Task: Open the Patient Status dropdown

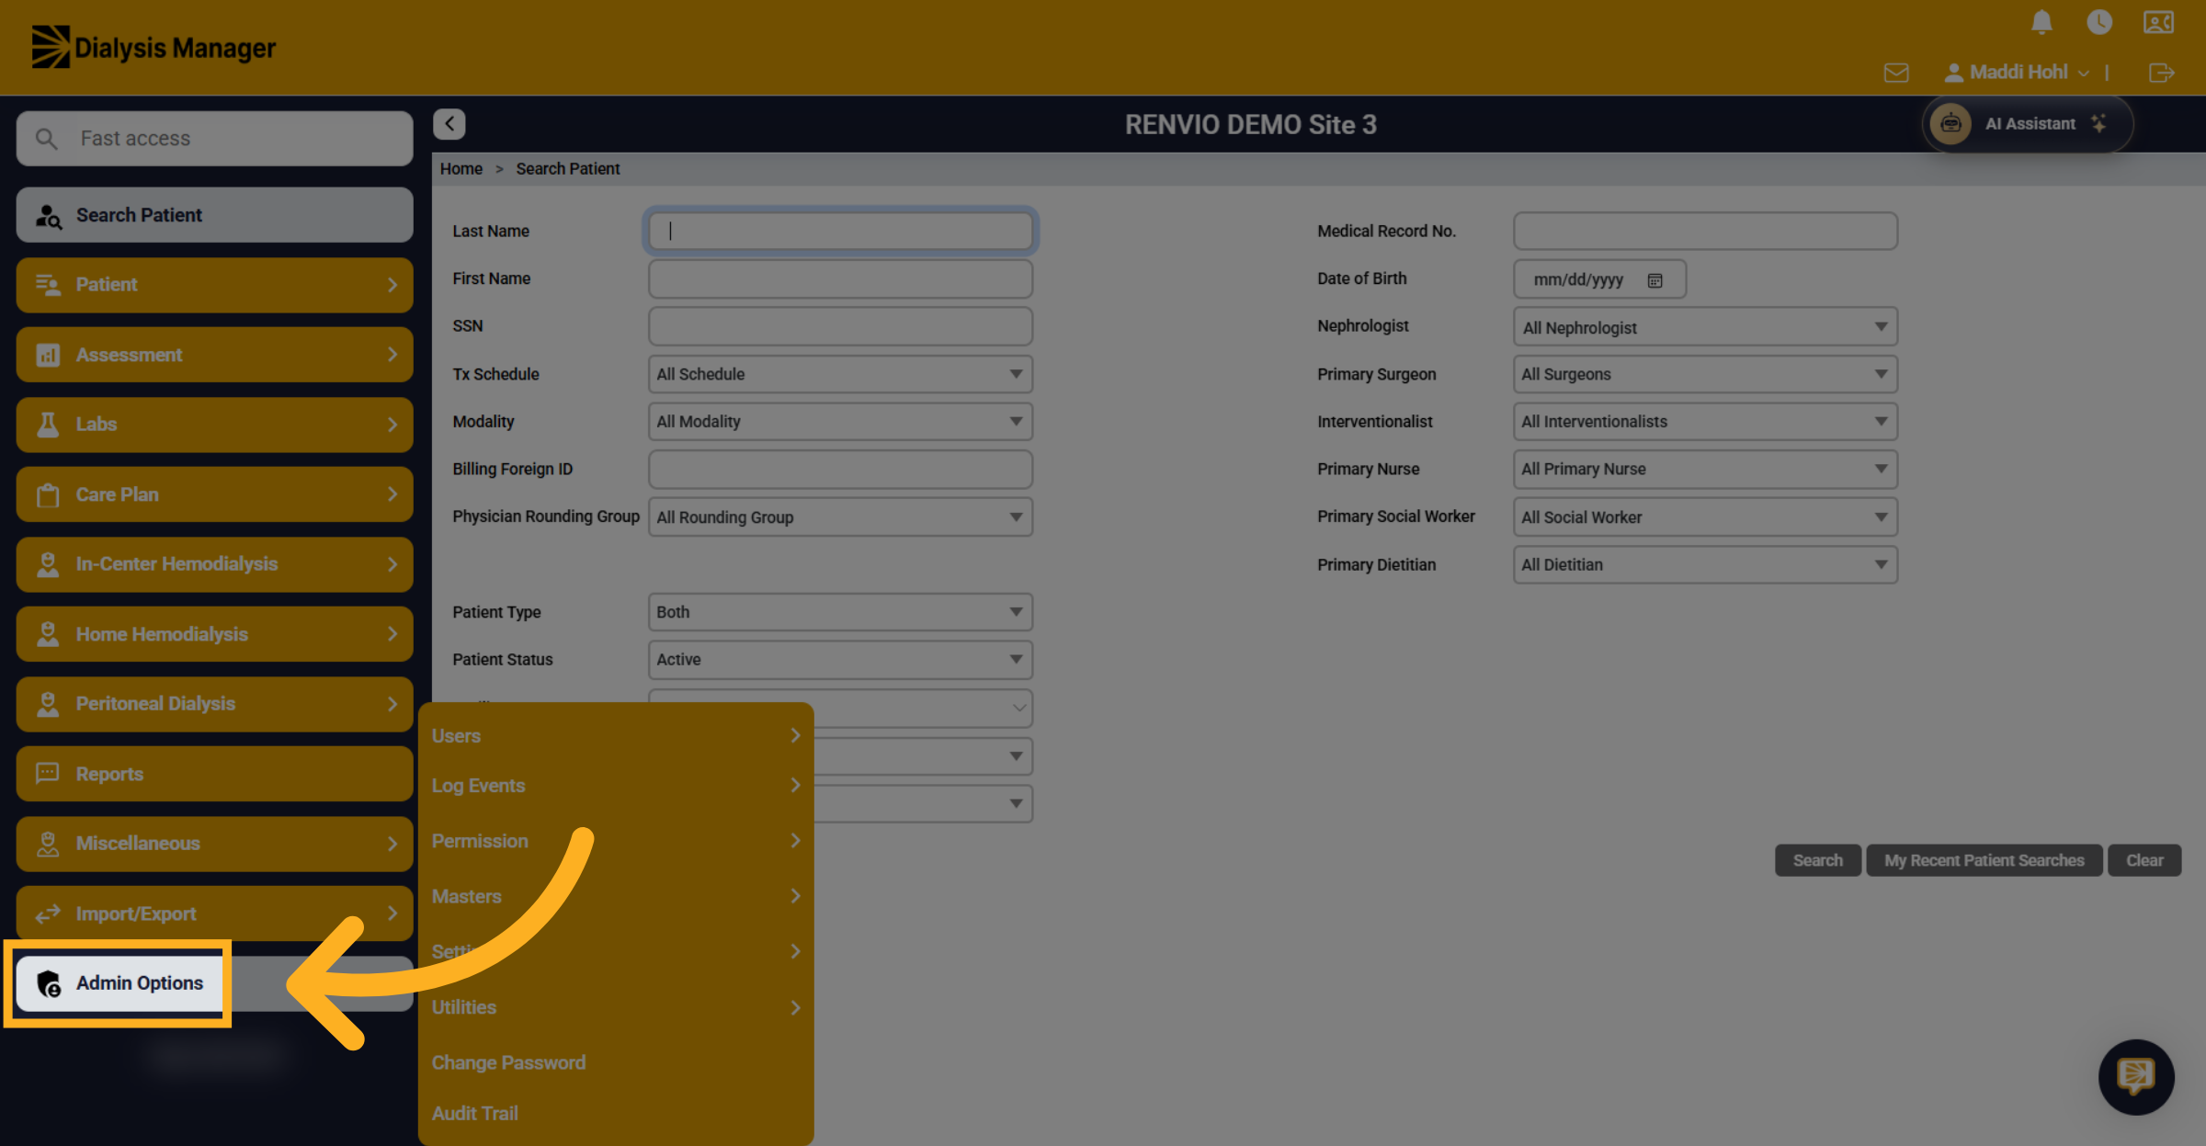Action: (840, 660)
